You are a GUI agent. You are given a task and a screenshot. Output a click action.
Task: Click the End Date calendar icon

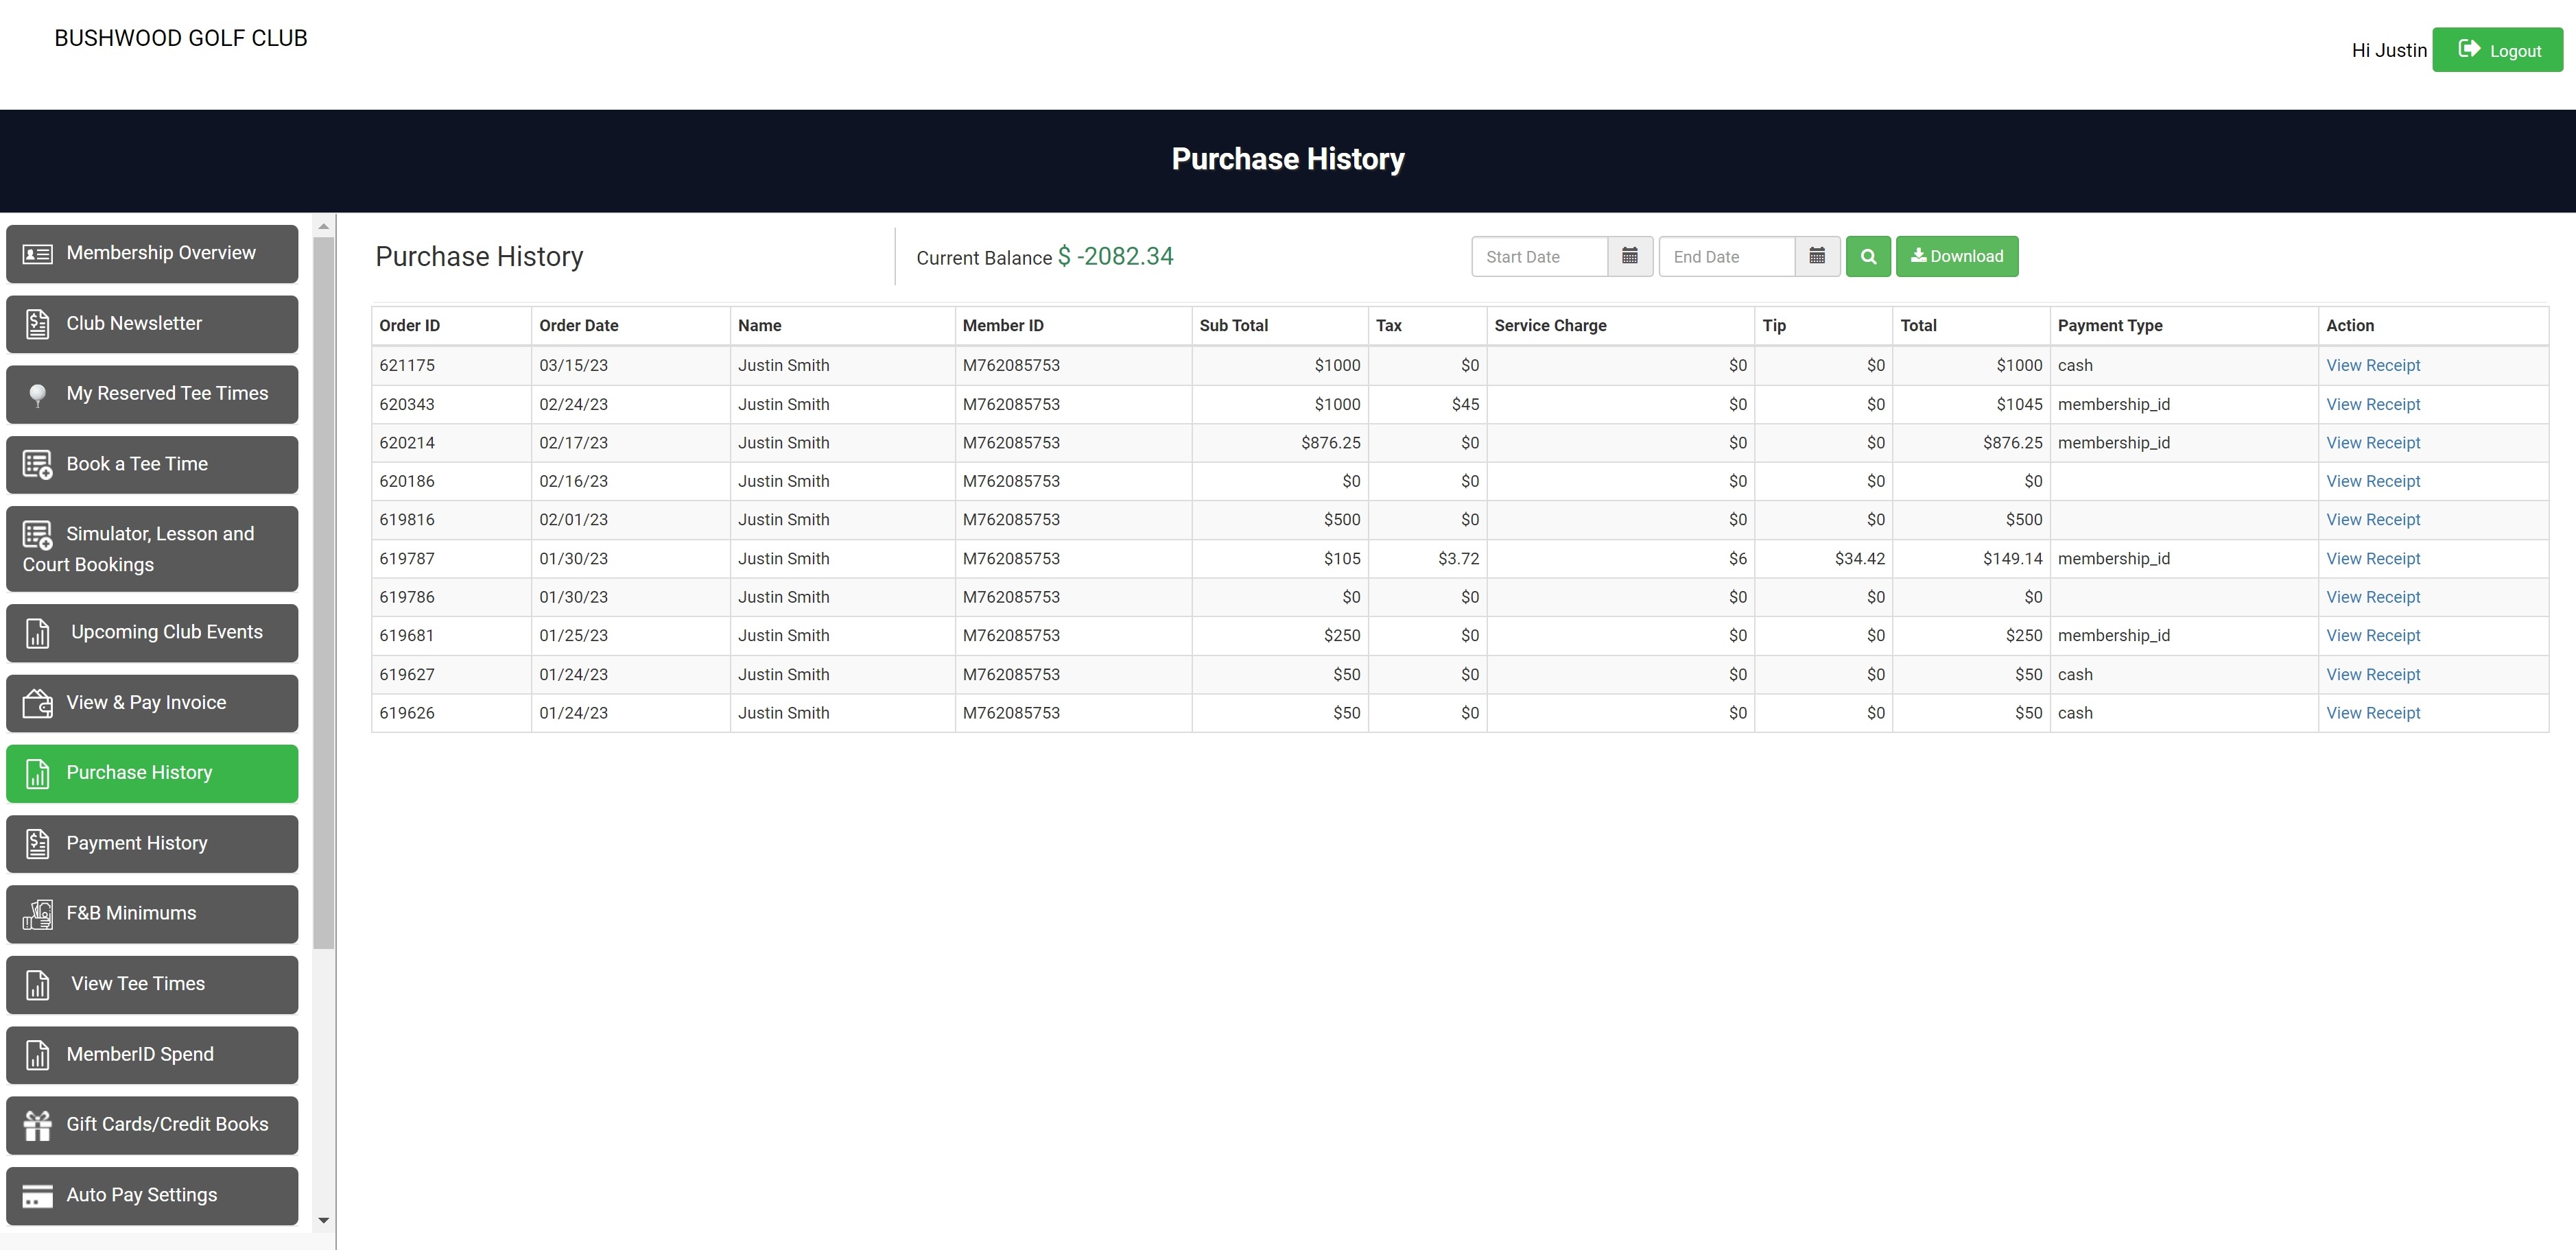(1816, 257)
